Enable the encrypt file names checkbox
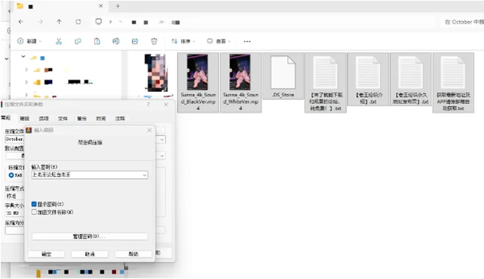The image size is (484, 279). point(34,212)
